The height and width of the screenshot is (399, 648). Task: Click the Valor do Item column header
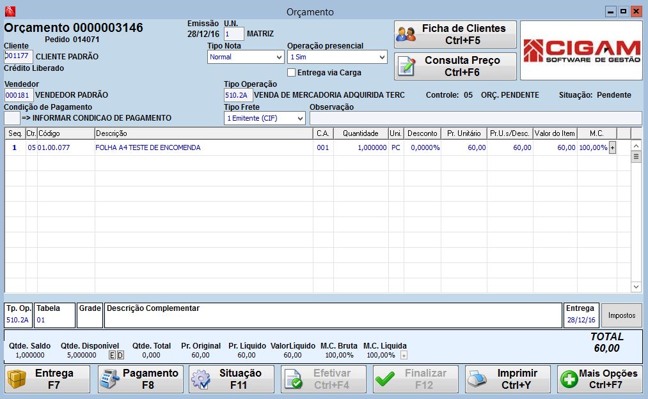click(555, 133)
